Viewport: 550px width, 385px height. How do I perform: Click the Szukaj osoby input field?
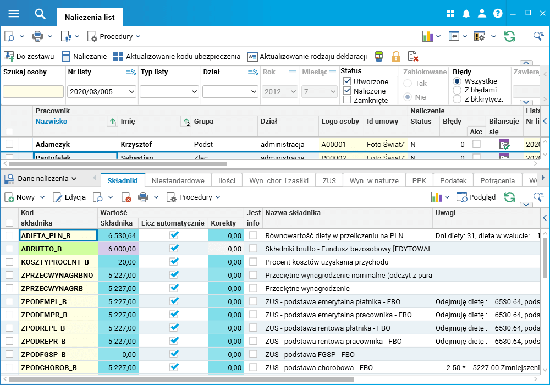click(x=33, y=91)
